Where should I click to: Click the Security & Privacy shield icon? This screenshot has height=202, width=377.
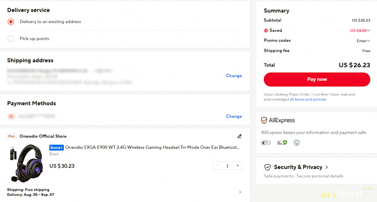(267, 167)
